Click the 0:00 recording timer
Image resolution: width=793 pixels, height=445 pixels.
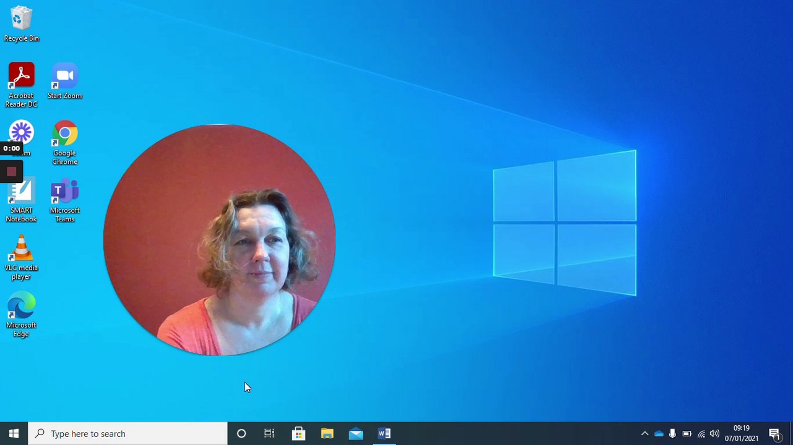click(11, 148)
